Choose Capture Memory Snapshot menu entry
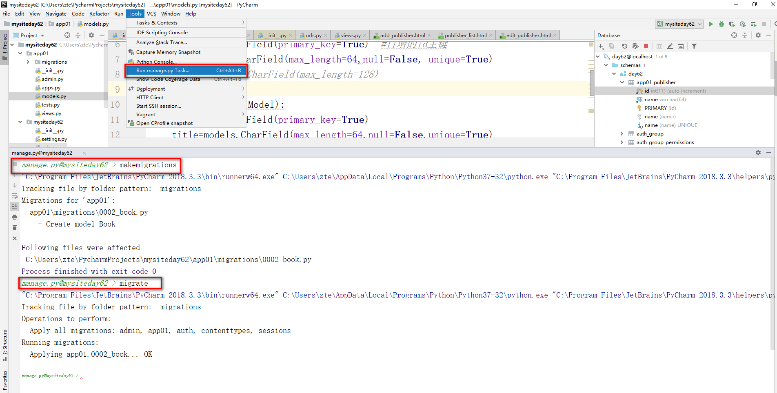This screenshot has height=393, width=777. click(186, 52)
